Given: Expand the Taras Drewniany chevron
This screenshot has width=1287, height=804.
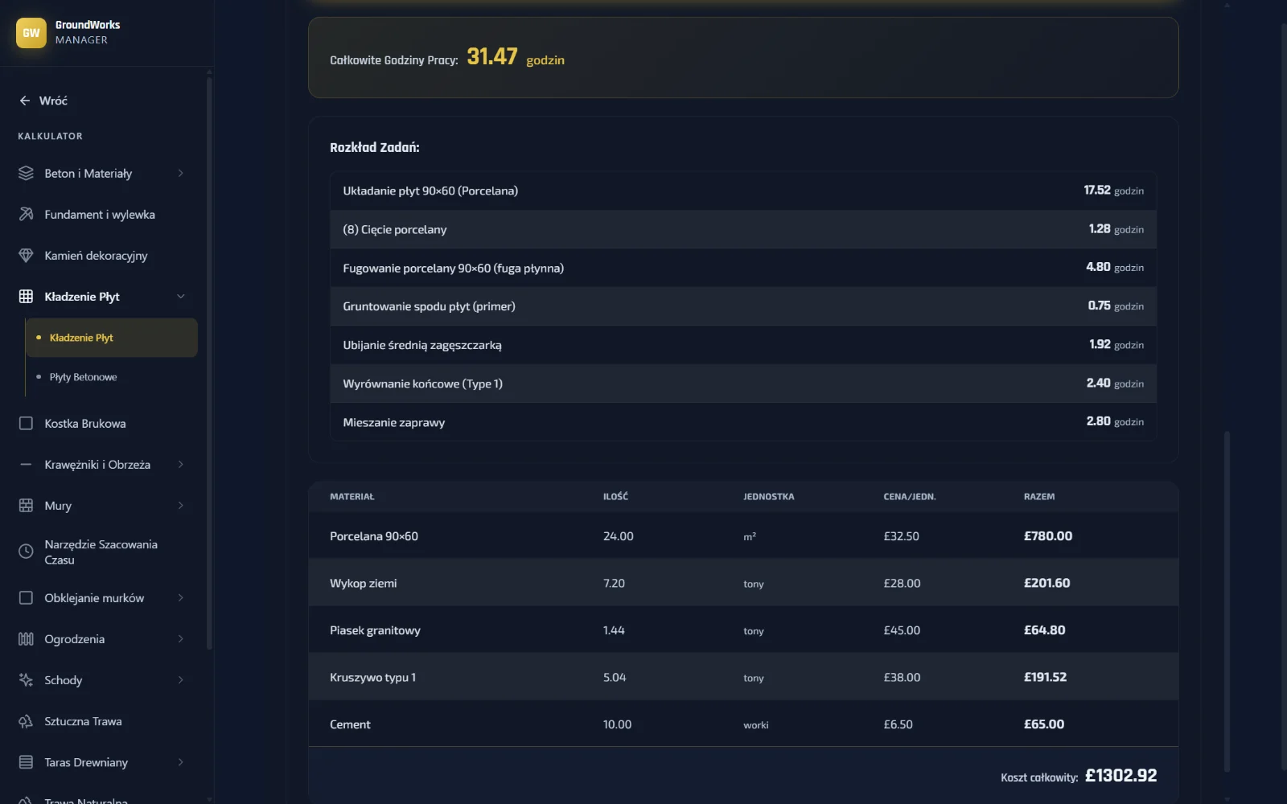Looking at the screenshot, I should [x=180, y=761].
